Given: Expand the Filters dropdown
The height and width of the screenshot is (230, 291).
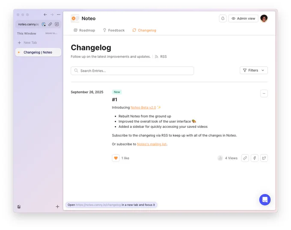Looking at the screenshot, I should [254, 70].
